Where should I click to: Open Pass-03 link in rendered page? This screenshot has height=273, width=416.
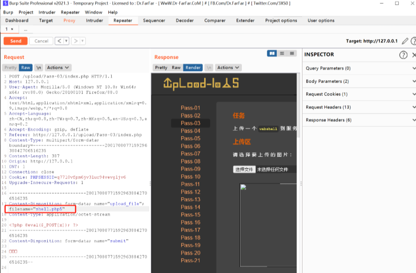(190, 123)
